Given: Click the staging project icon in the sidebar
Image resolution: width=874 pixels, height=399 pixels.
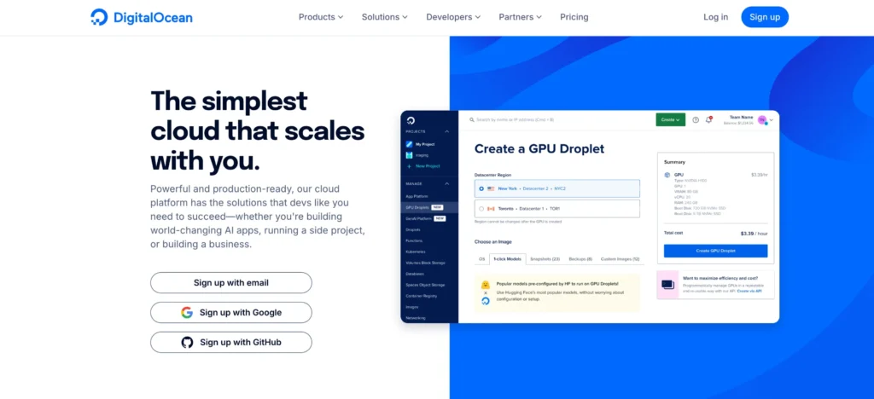Looking at the screenshot, I should (x=409, y=155).
